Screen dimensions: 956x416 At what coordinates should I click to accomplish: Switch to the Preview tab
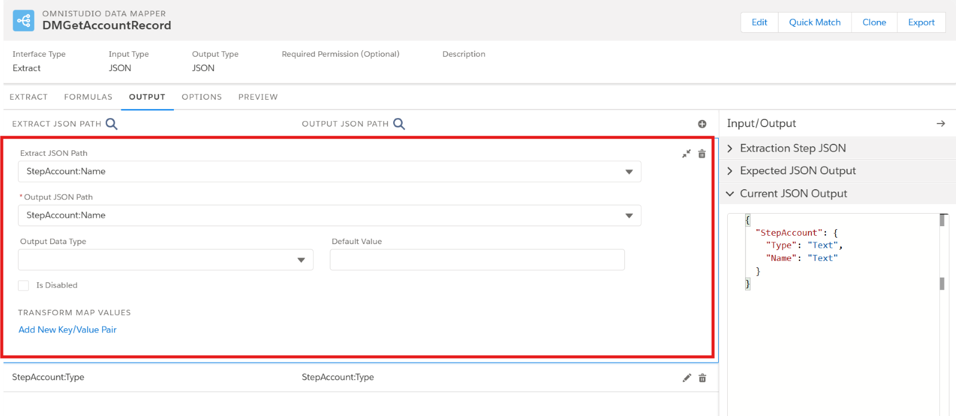(x=258, y=97)
